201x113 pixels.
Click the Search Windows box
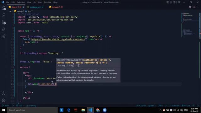pyautogui.click(x=32, y=110)
